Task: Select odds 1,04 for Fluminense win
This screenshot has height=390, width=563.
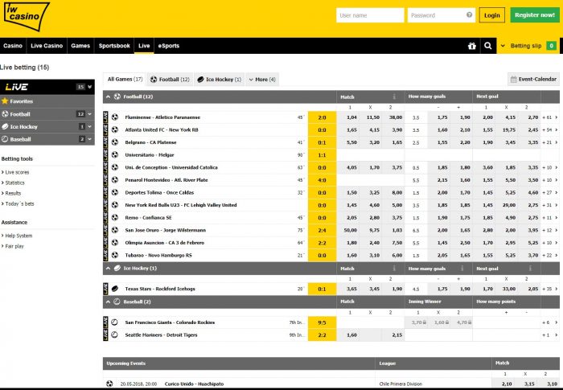Action: [348, 117]
